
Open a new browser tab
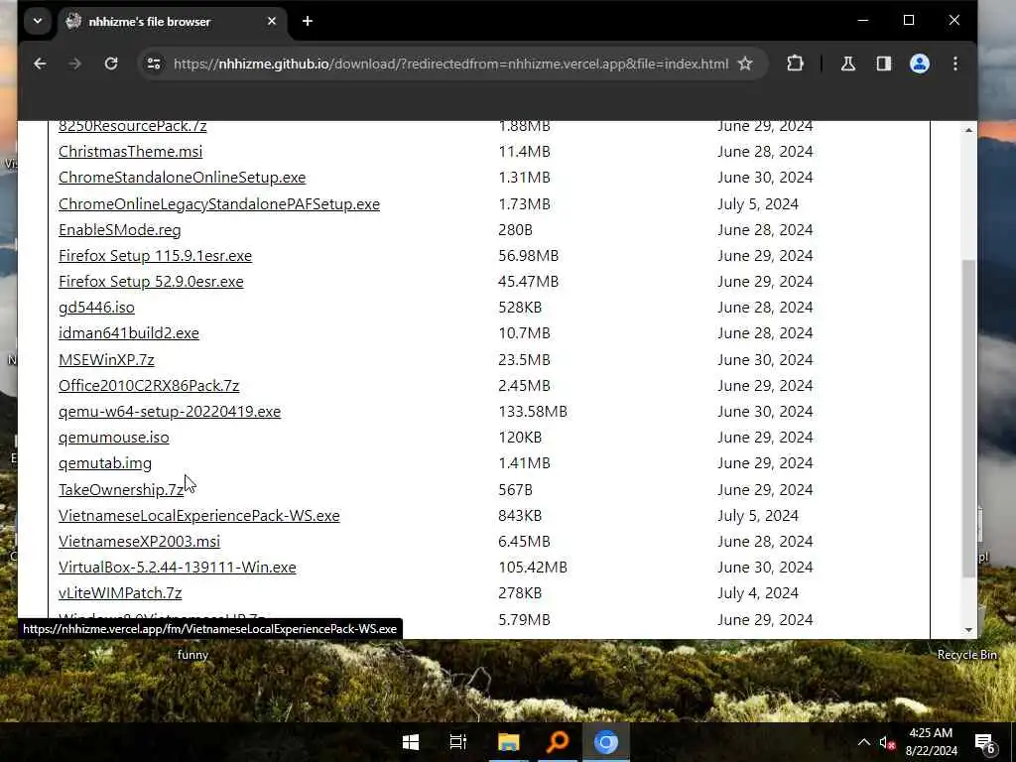click(308, 22)
